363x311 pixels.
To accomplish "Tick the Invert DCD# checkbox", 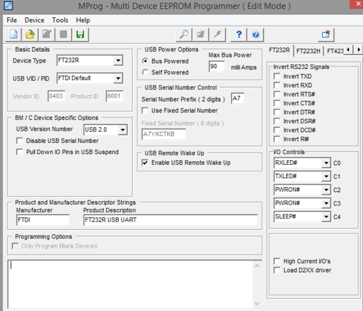I will tap(277, 130).
